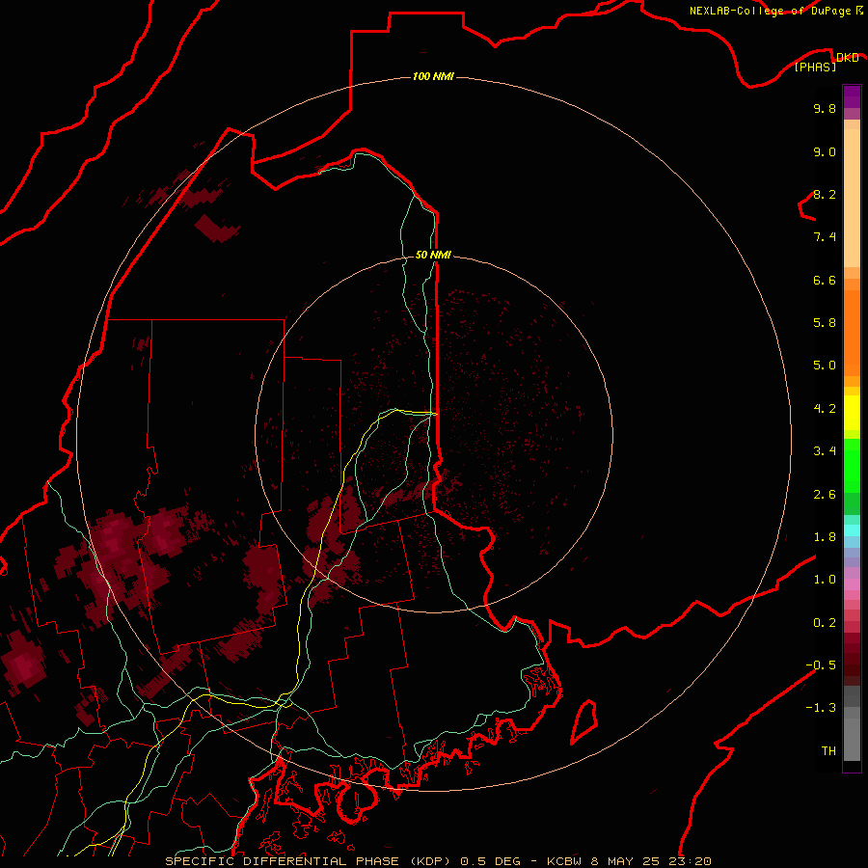The image size is (868, 868).
Task: Click the 3.4 value on the color scale
Action: [825, 451]
